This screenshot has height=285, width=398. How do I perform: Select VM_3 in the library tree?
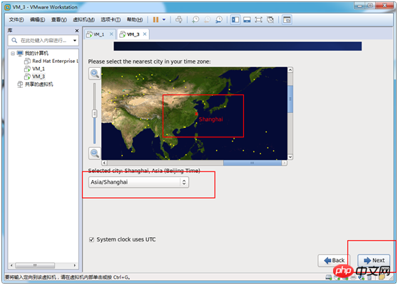click(x=39, y=76)
